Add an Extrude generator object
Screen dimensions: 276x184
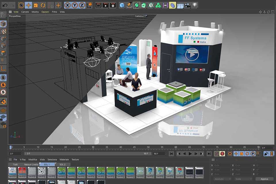pos(144,5)
